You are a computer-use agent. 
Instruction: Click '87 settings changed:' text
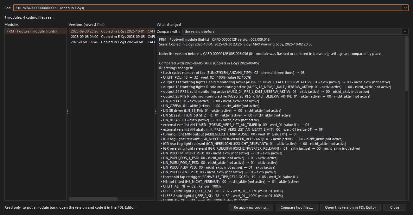pyautogui.click(x=176, y=68)
